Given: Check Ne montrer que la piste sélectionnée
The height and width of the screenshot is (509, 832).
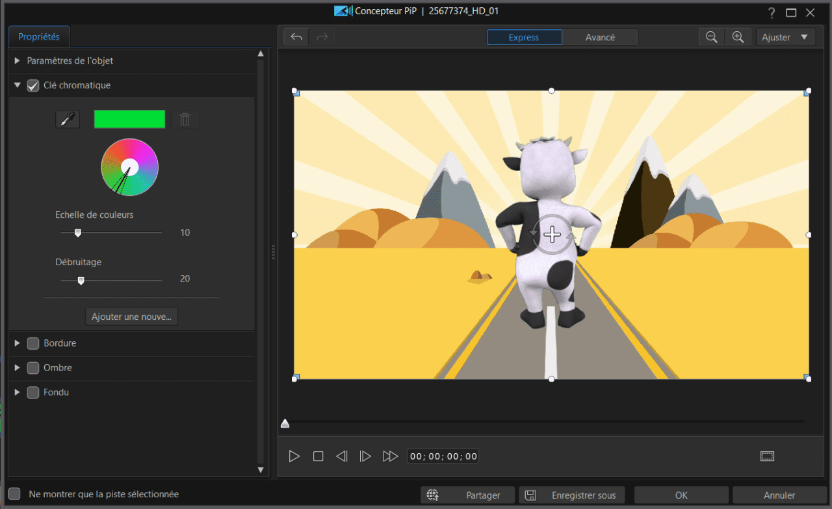Looking at the screenshot, I should [14, 494].
